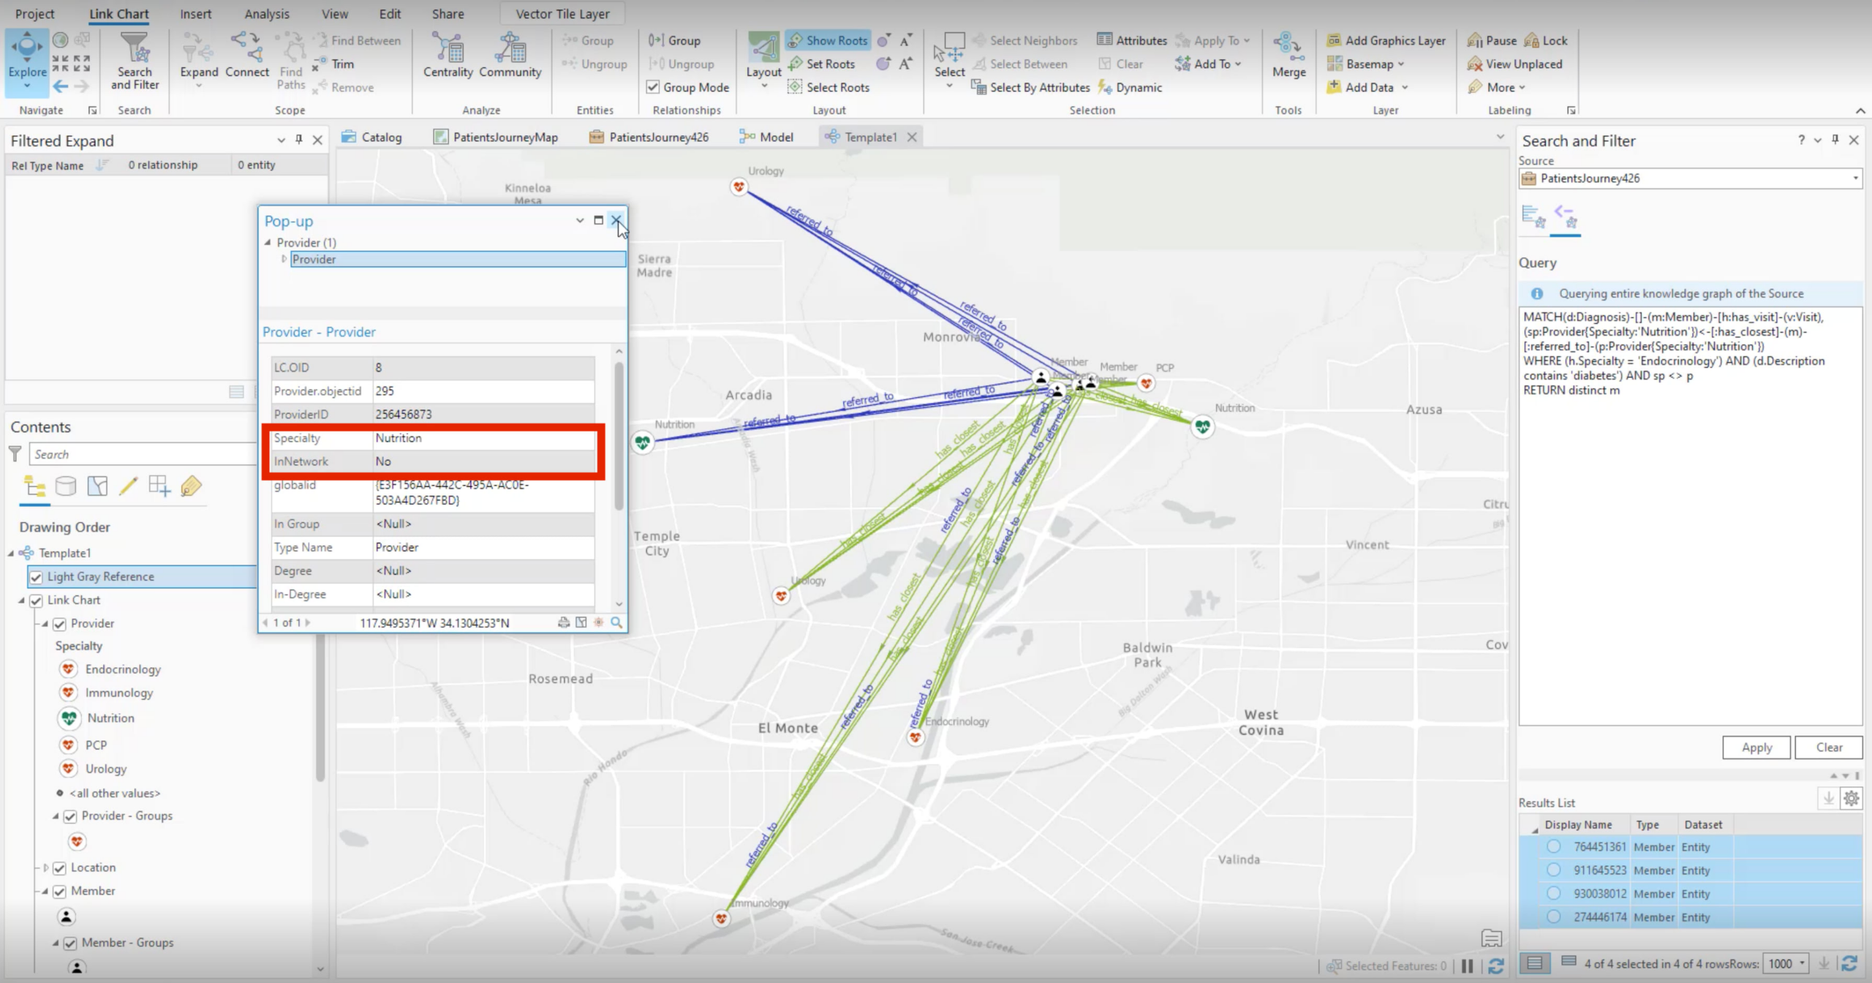Click the Community detection tool
1872x983 pixels.
(510, 57)
